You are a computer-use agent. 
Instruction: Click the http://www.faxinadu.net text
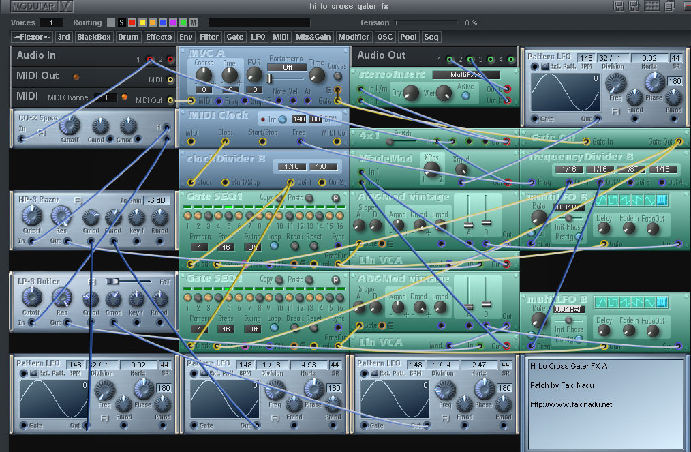point(571,404)
